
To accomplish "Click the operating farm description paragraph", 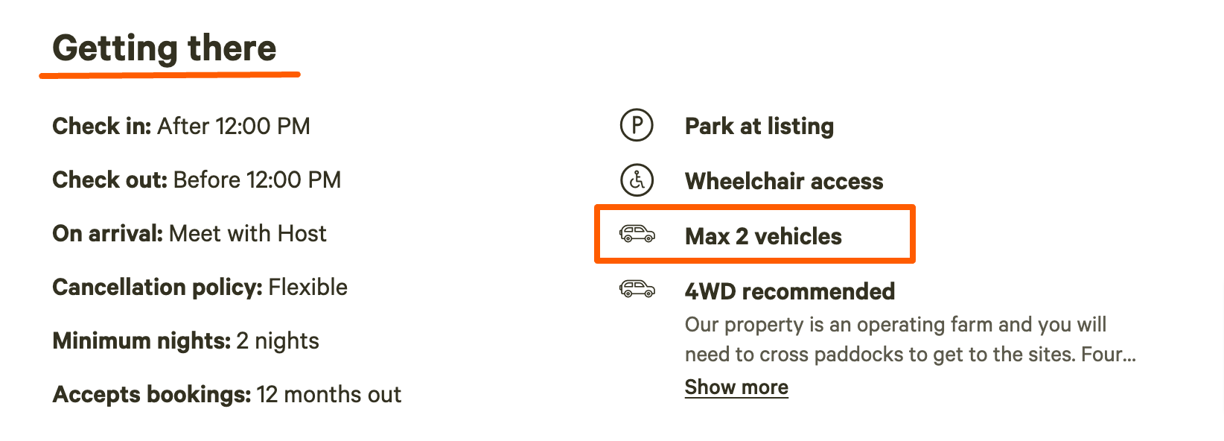I will point(910,340).
